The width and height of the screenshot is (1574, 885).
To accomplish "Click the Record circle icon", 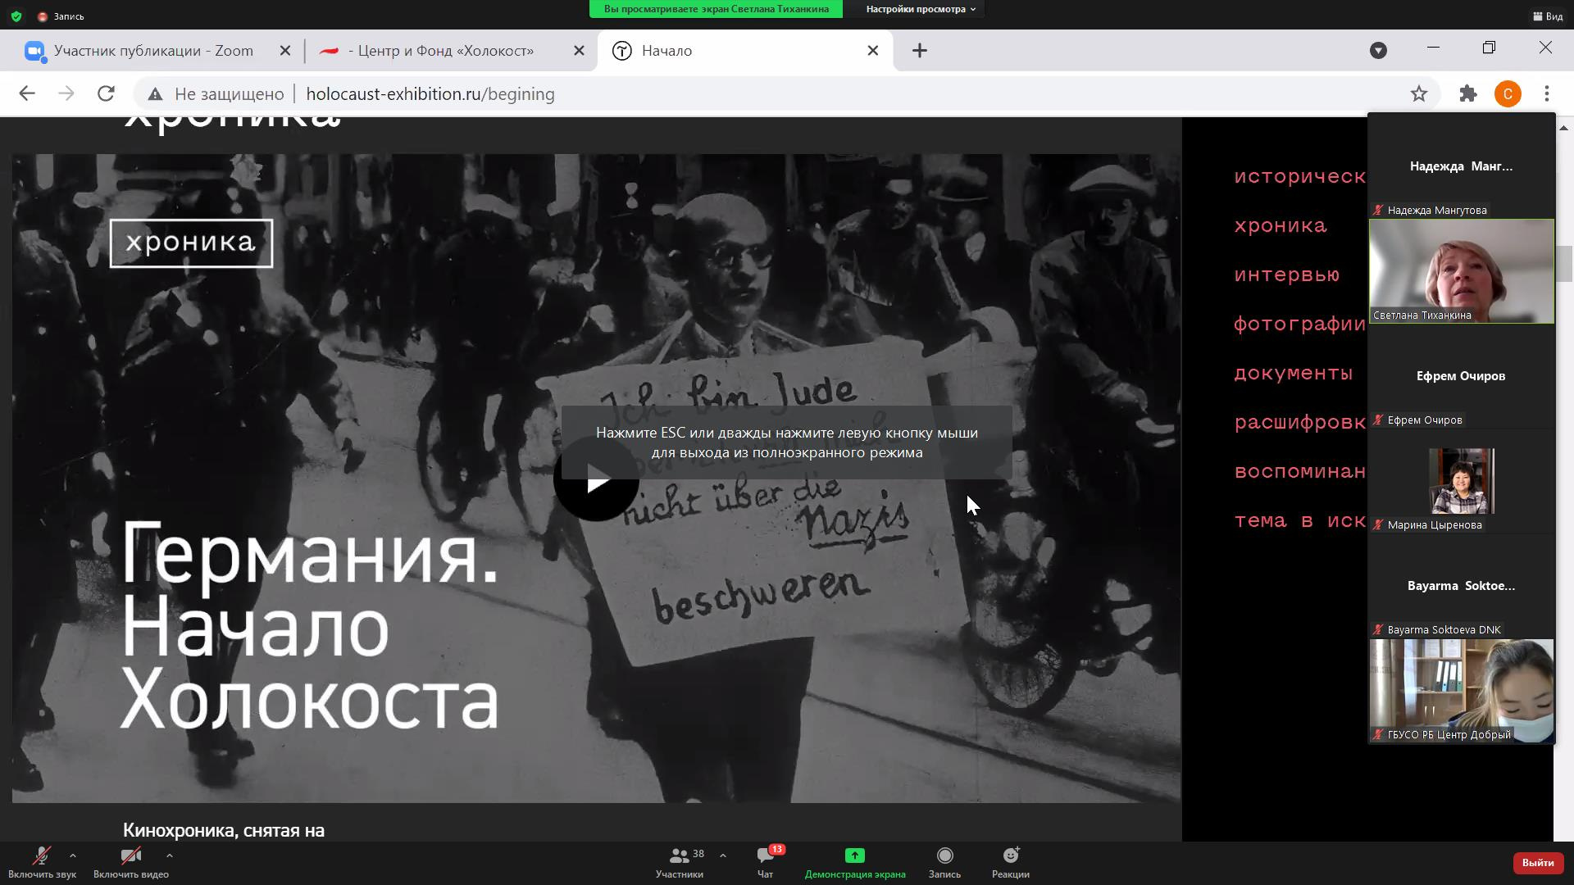I will tap(944, 856).
